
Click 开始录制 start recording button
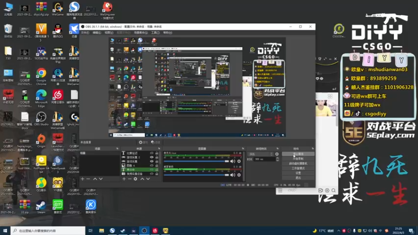[298, 159]
